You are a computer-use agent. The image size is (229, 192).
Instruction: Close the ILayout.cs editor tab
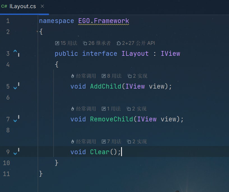(x=42, y=6)
